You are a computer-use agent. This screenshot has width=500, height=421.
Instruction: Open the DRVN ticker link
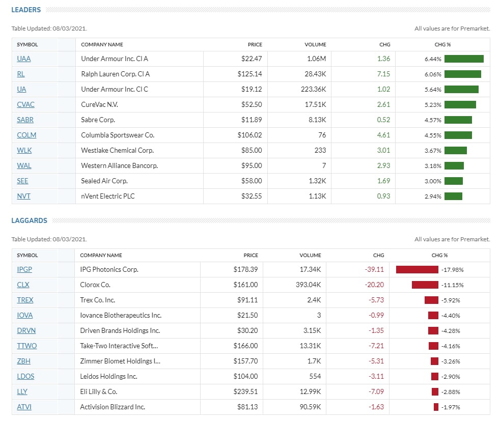coord(26,331)
